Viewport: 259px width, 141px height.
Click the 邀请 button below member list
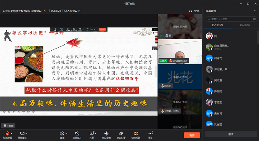pyautogui.click(x=230, y=134)
